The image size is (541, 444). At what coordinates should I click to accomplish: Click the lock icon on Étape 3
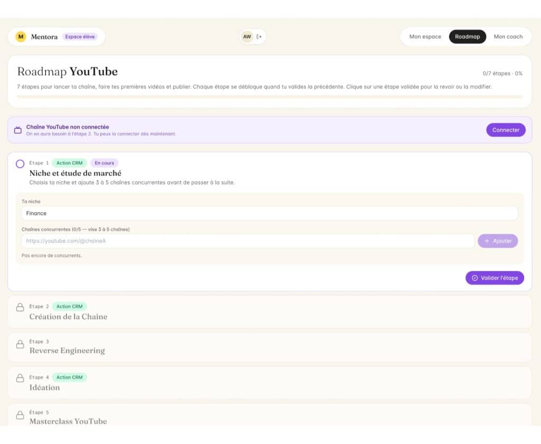(x=20, y=344)
